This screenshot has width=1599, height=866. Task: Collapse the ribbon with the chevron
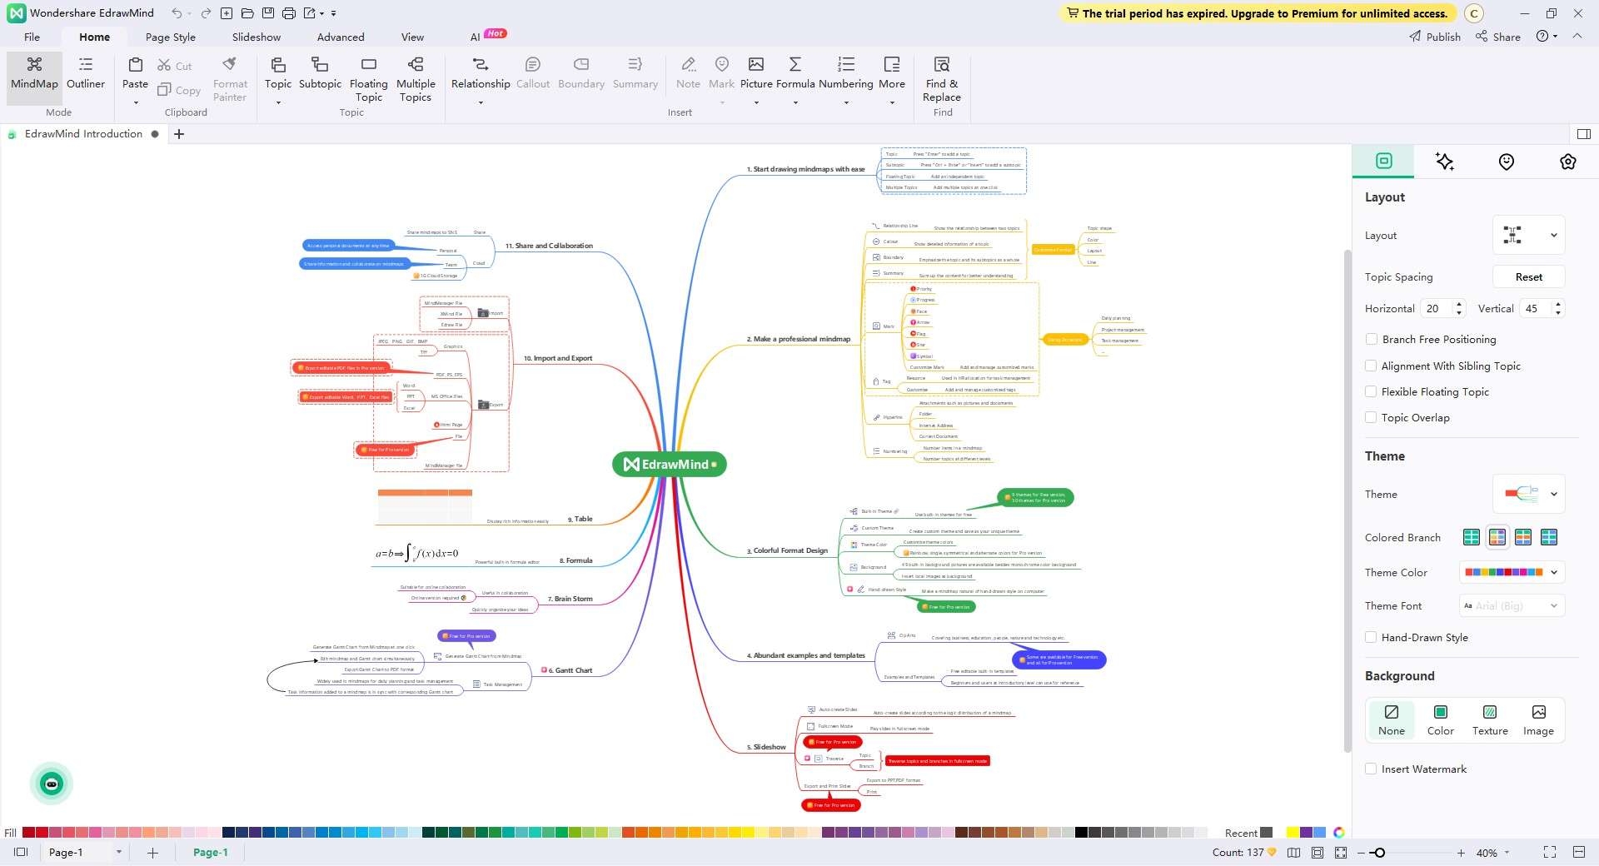(x=1577, y=36)
